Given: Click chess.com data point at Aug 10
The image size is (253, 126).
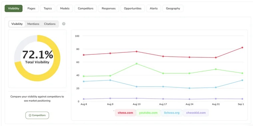Looking at the screenshot, I should coord(136,52).
